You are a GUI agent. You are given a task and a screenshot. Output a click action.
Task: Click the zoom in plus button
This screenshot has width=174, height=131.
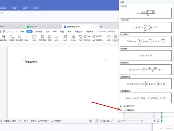click(154, 121)
